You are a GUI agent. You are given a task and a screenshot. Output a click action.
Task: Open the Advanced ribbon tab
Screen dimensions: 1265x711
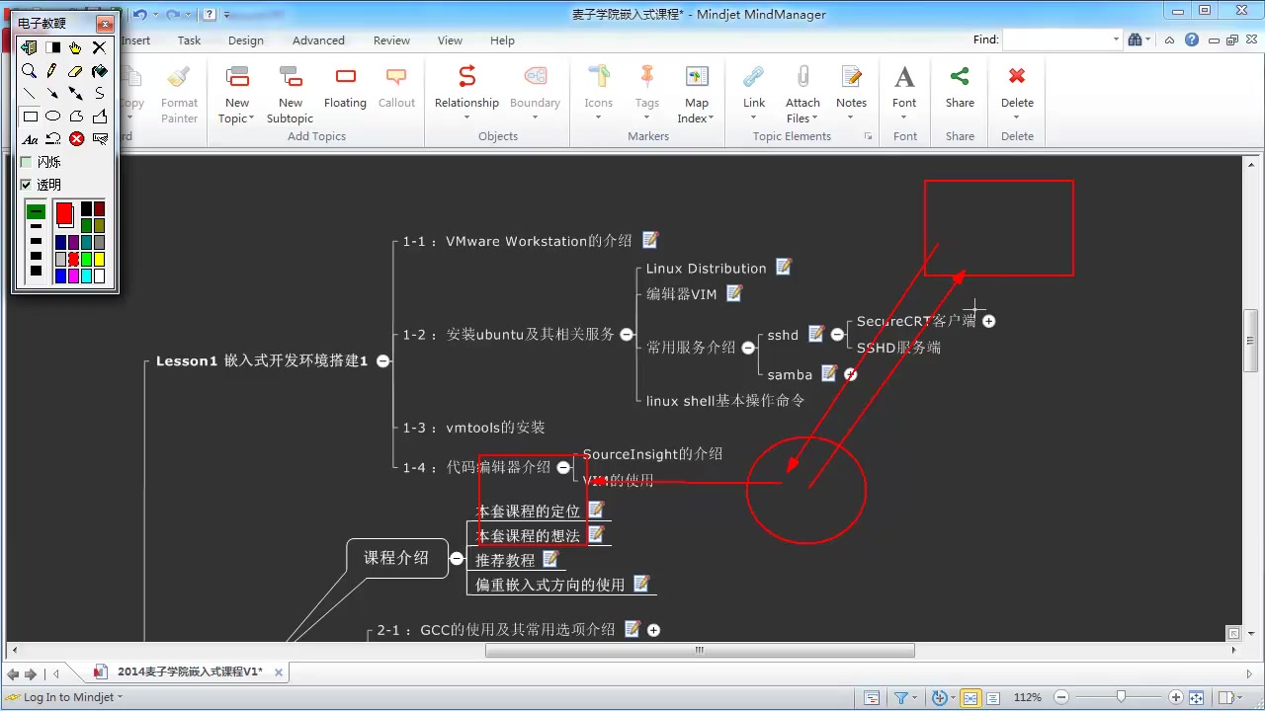click(318, 40)
